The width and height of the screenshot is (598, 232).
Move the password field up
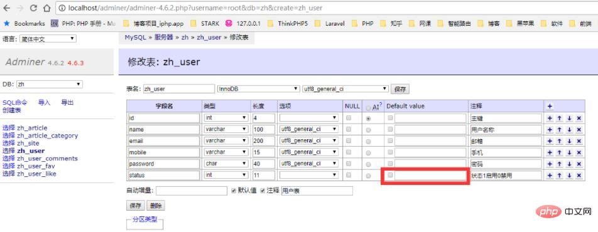click(560, 164)
